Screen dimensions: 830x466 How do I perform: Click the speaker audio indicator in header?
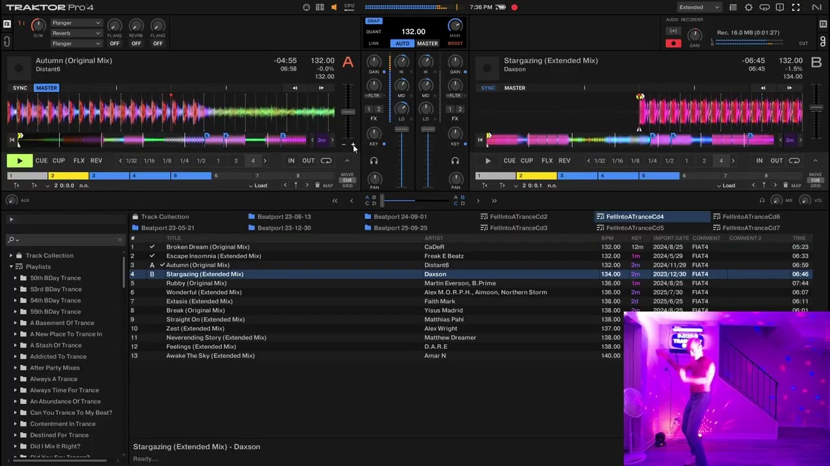(334, 7)
